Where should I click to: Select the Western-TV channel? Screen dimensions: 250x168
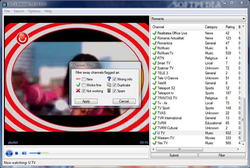click(196, 138)
